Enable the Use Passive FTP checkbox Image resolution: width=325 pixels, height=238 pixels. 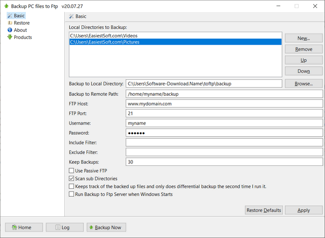coord(71,171)
